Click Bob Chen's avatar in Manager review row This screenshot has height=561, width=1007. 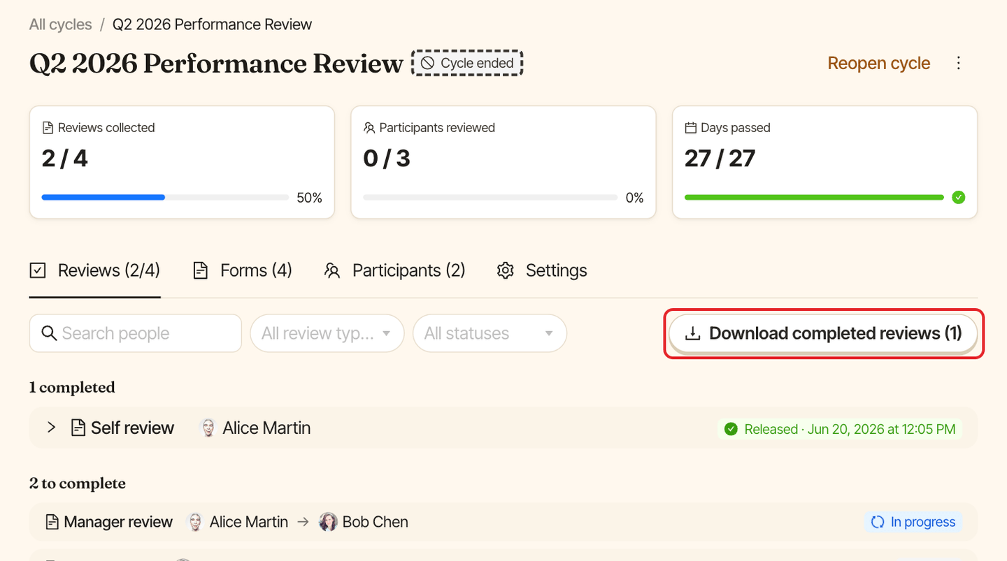coord(328,522)
